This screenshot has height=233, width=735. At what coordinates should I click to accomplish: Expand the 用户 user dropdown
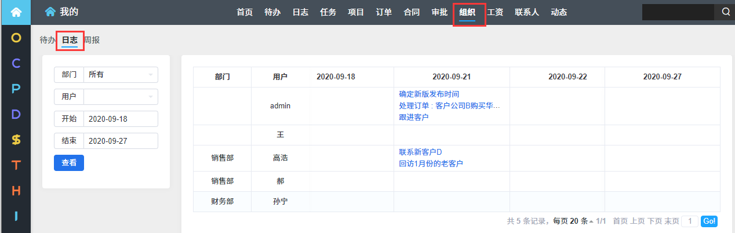point(120,97)
